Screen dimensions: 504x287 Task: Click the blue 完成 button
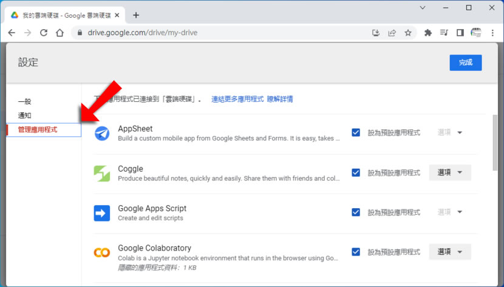[x=465, y=62]
